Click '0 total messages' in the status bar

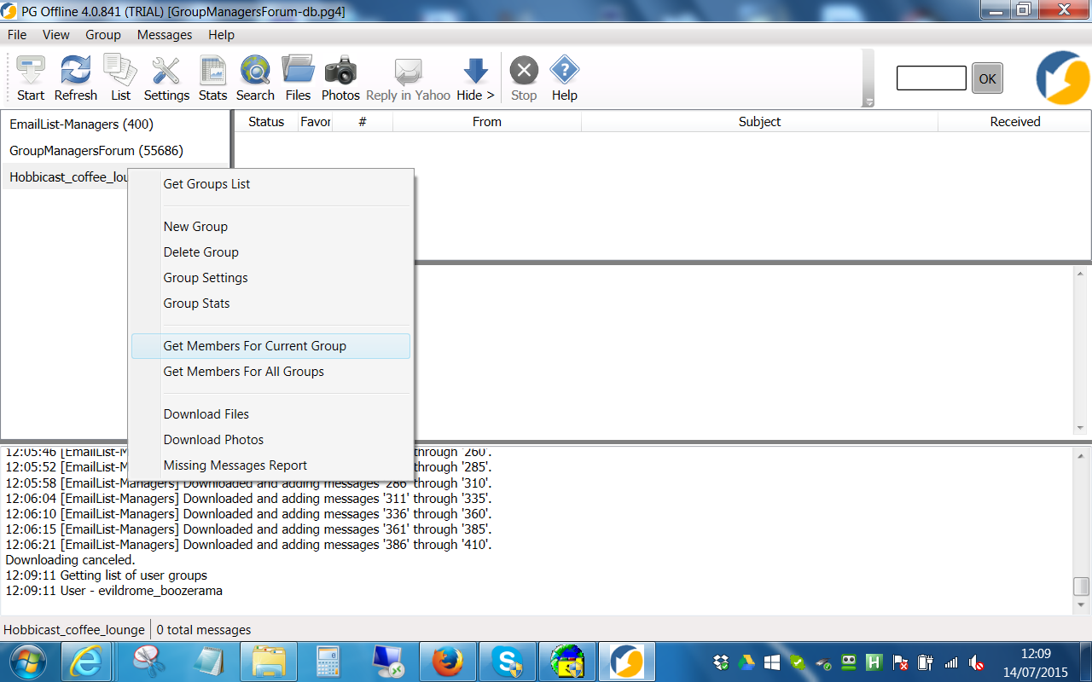point(204,630)
